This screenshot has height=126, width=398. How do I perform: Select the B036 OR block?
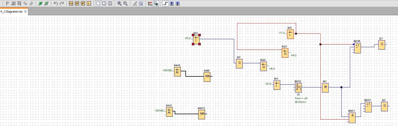tap(357, 48)
